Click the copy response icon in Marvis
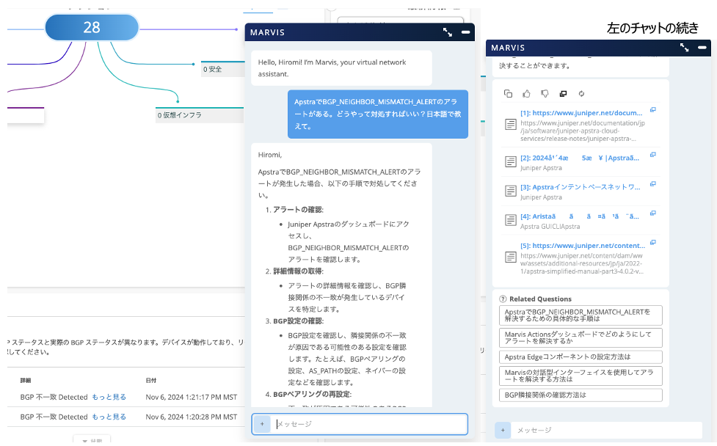This screenshot has height=446, width=717. [x=508, y=94]
